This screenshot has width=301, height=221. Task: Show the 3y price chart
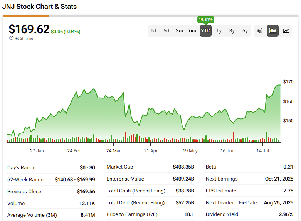[x=232, y=31]
